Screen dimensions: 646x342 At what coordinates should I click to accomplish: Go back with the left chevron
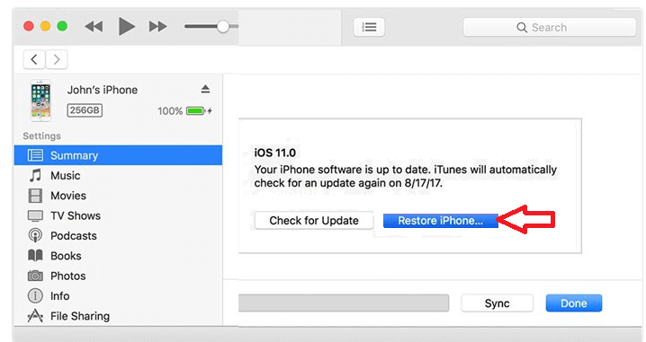[x=34, y=59]
